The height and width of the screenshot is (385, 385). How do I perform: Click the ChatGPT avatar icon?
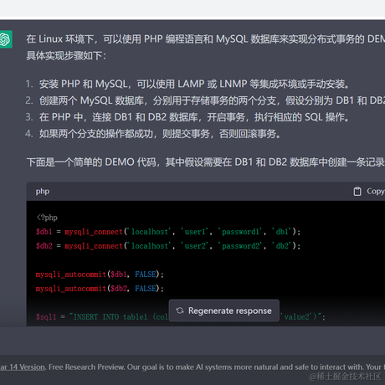pos(6,39)
